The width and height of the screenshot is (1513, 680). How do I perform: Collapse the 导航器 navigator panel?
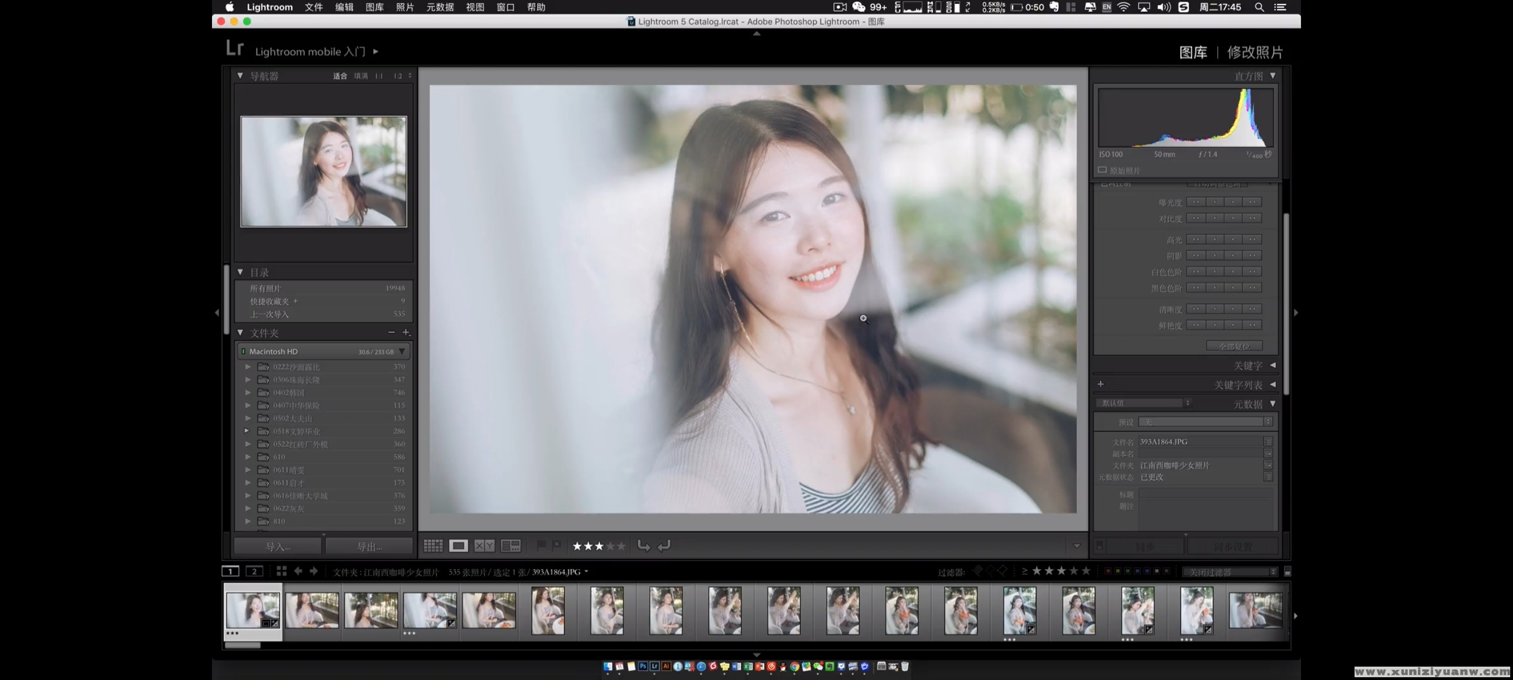(x=240, y=76)
